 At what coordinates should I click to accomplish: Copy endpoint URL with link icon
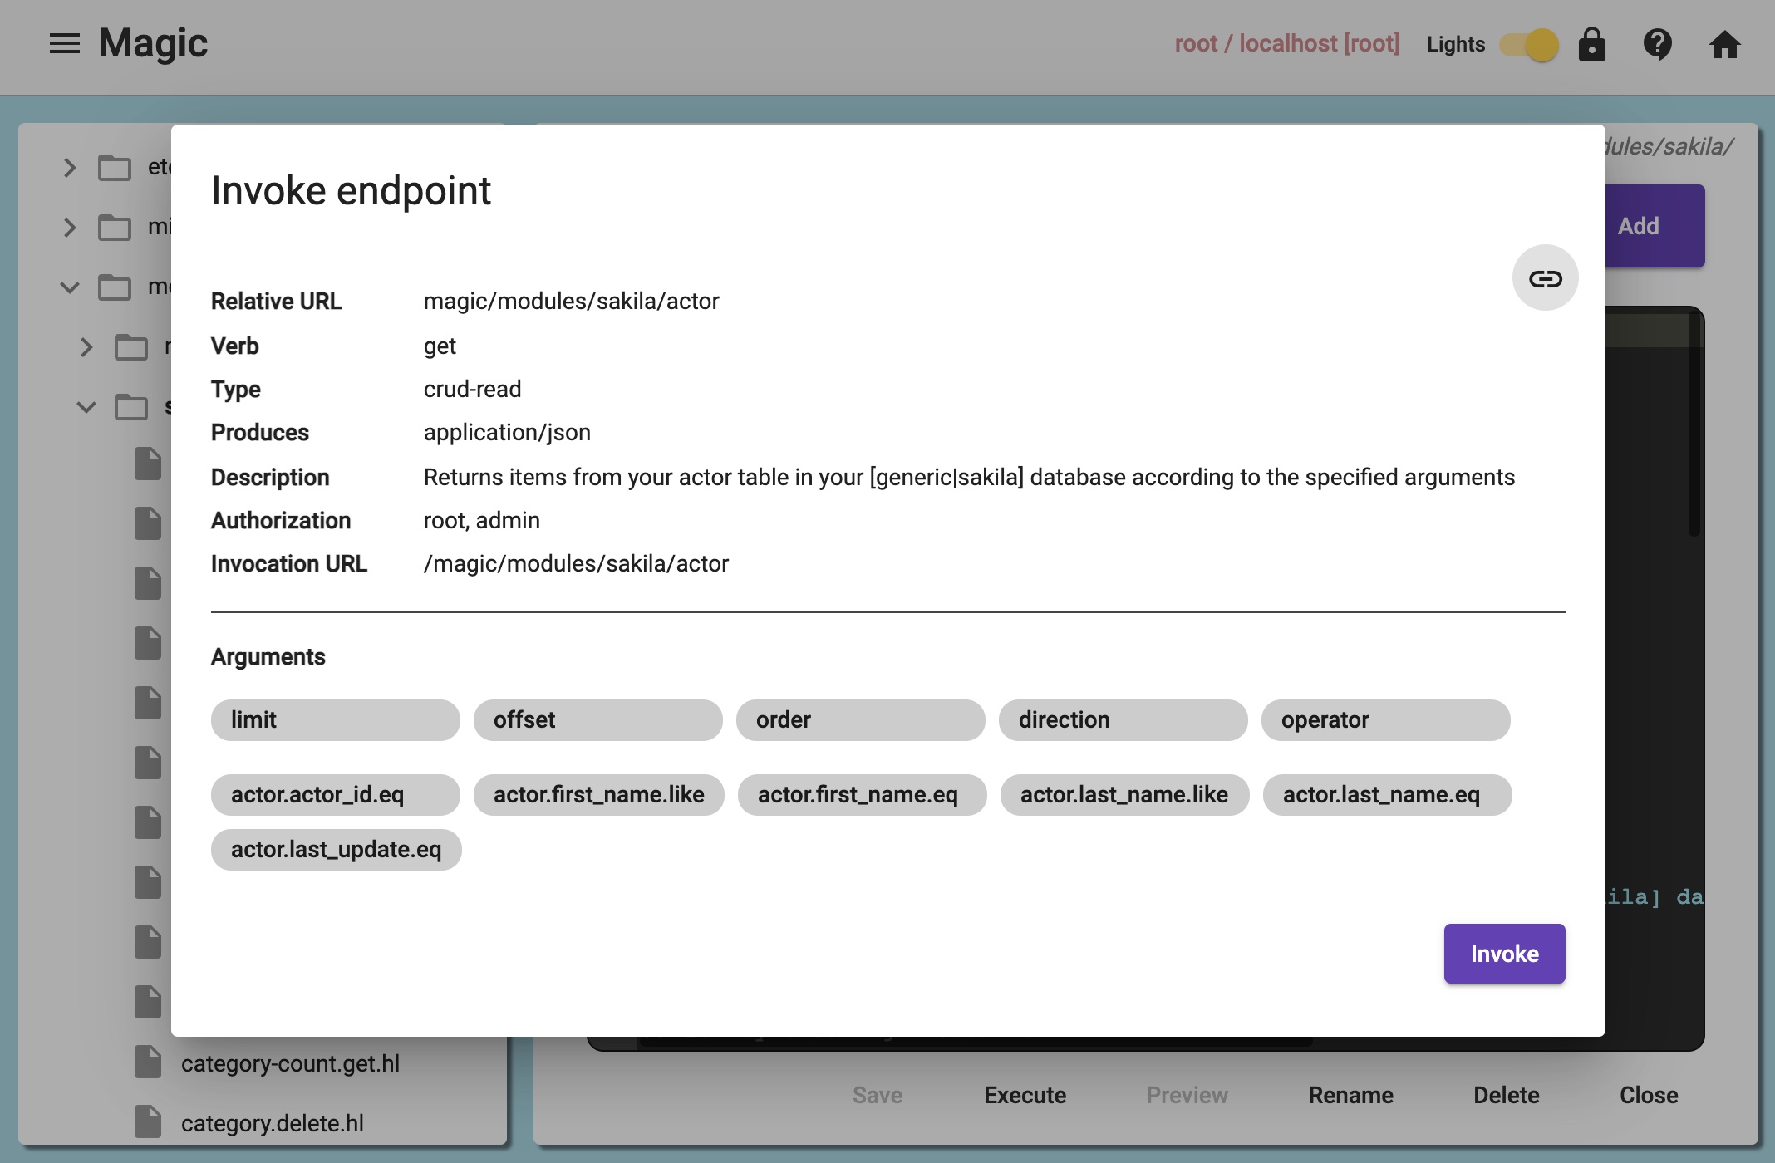tap(1545, 278)
